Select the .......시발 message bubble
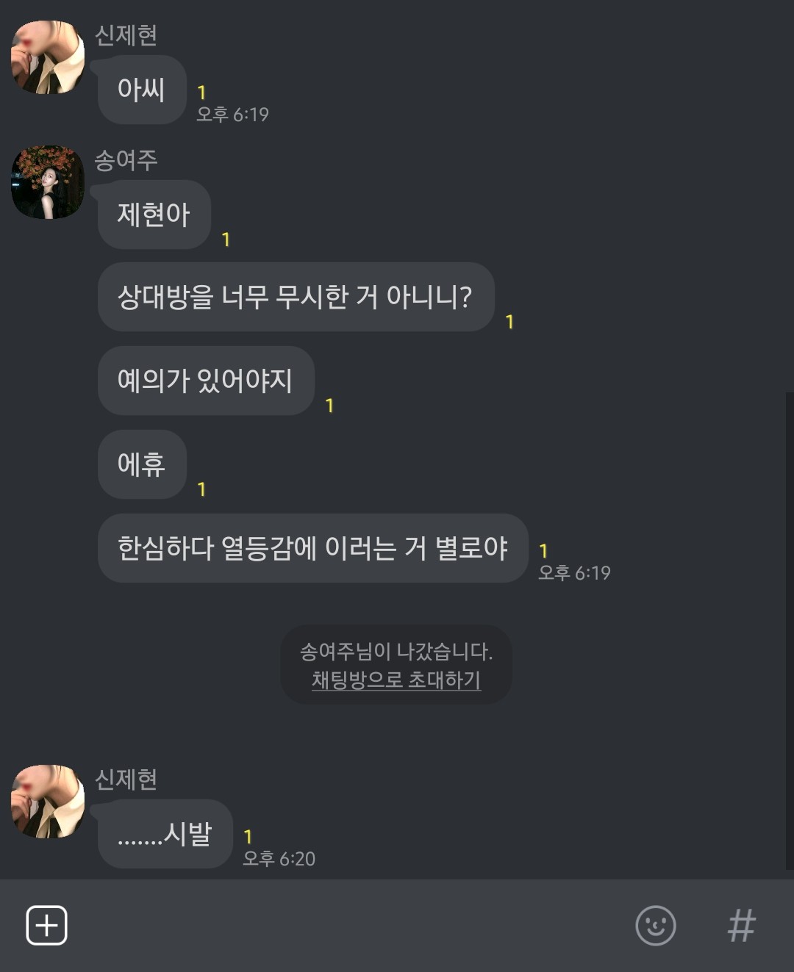 (165, 834)
